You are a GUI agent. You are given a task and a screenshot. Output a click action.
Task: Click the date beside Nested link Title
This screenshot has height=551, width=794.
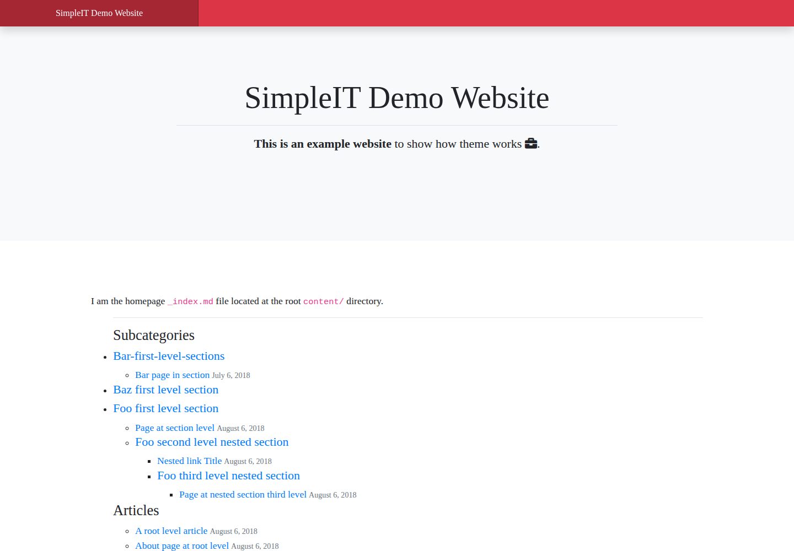pyautogui.click(x=248, y=461)
